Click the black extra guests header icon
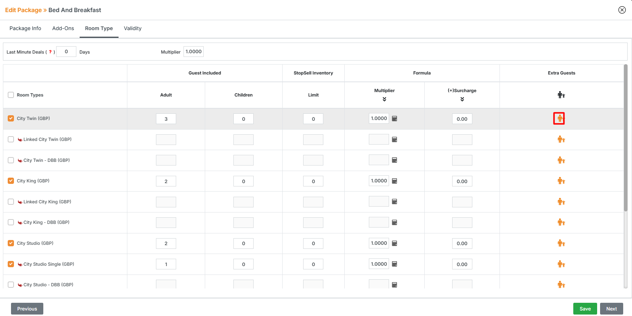This screenshot has height=316, width=632. point(561,95)
